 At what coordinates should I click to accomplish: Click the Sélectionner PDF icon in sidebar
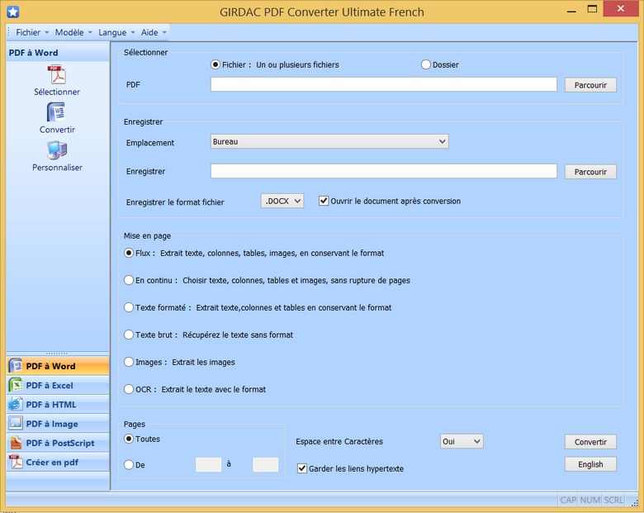click(57, 75)
